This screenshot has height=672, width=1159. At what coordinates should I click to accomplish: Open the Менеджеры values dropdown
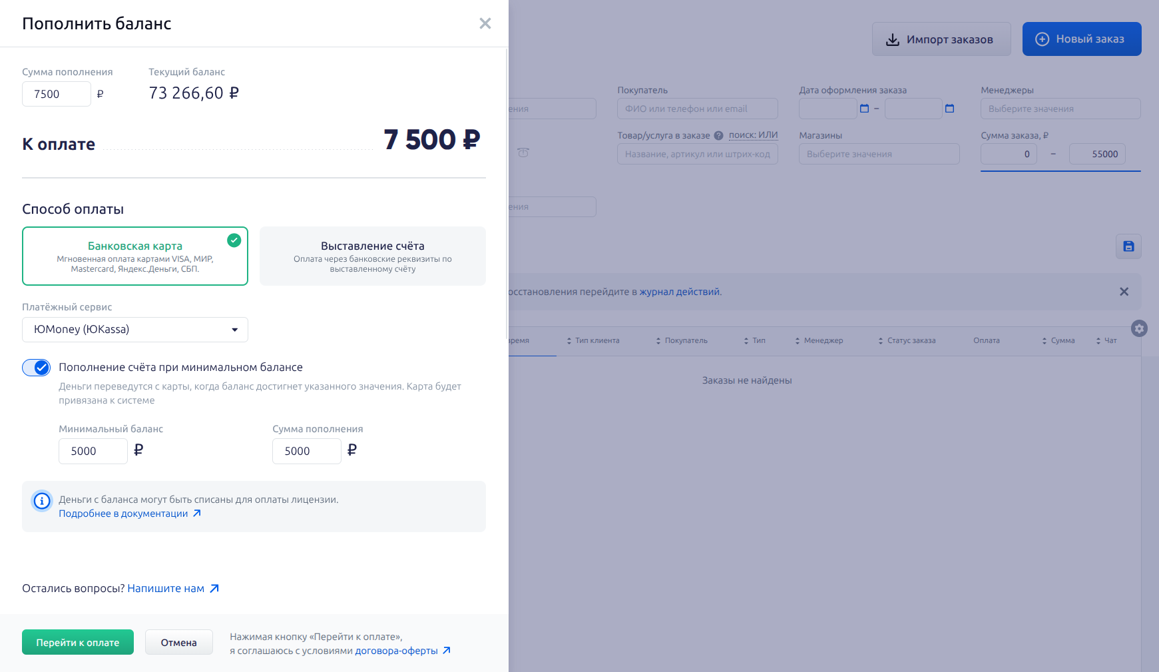coord(1060,109)
